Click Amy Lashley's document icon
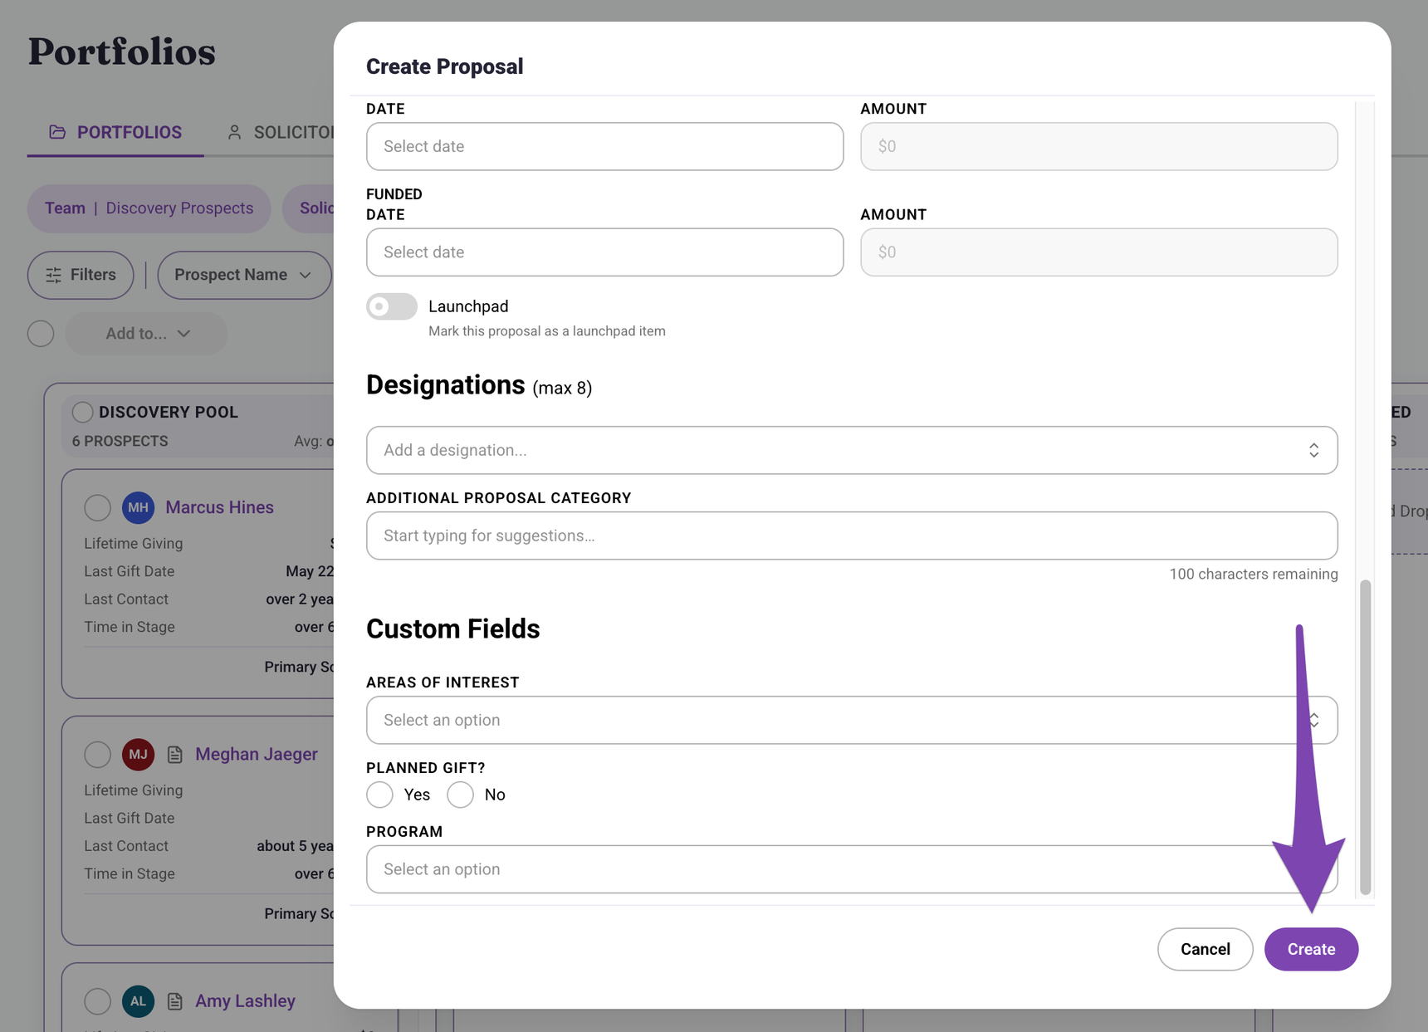Screen dimensions: 1428x1032 pyautogui.click(x=175, y=1000)
